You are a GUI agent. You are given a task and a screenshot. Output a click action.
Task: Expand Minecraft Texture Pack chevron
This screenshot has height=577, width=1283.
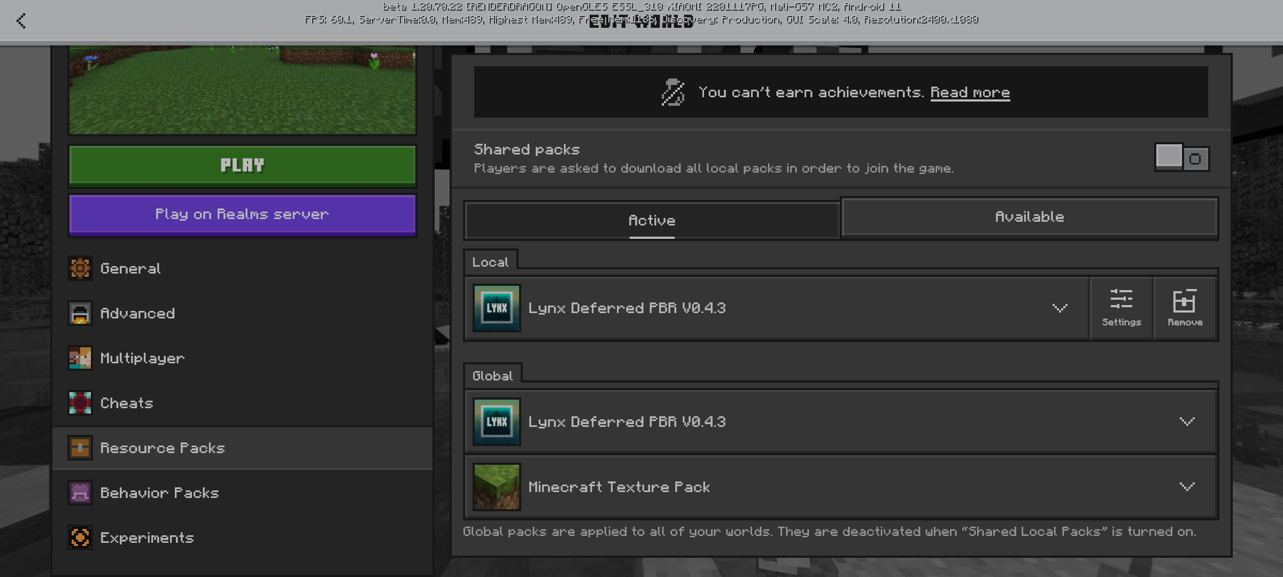(1187, 487)
